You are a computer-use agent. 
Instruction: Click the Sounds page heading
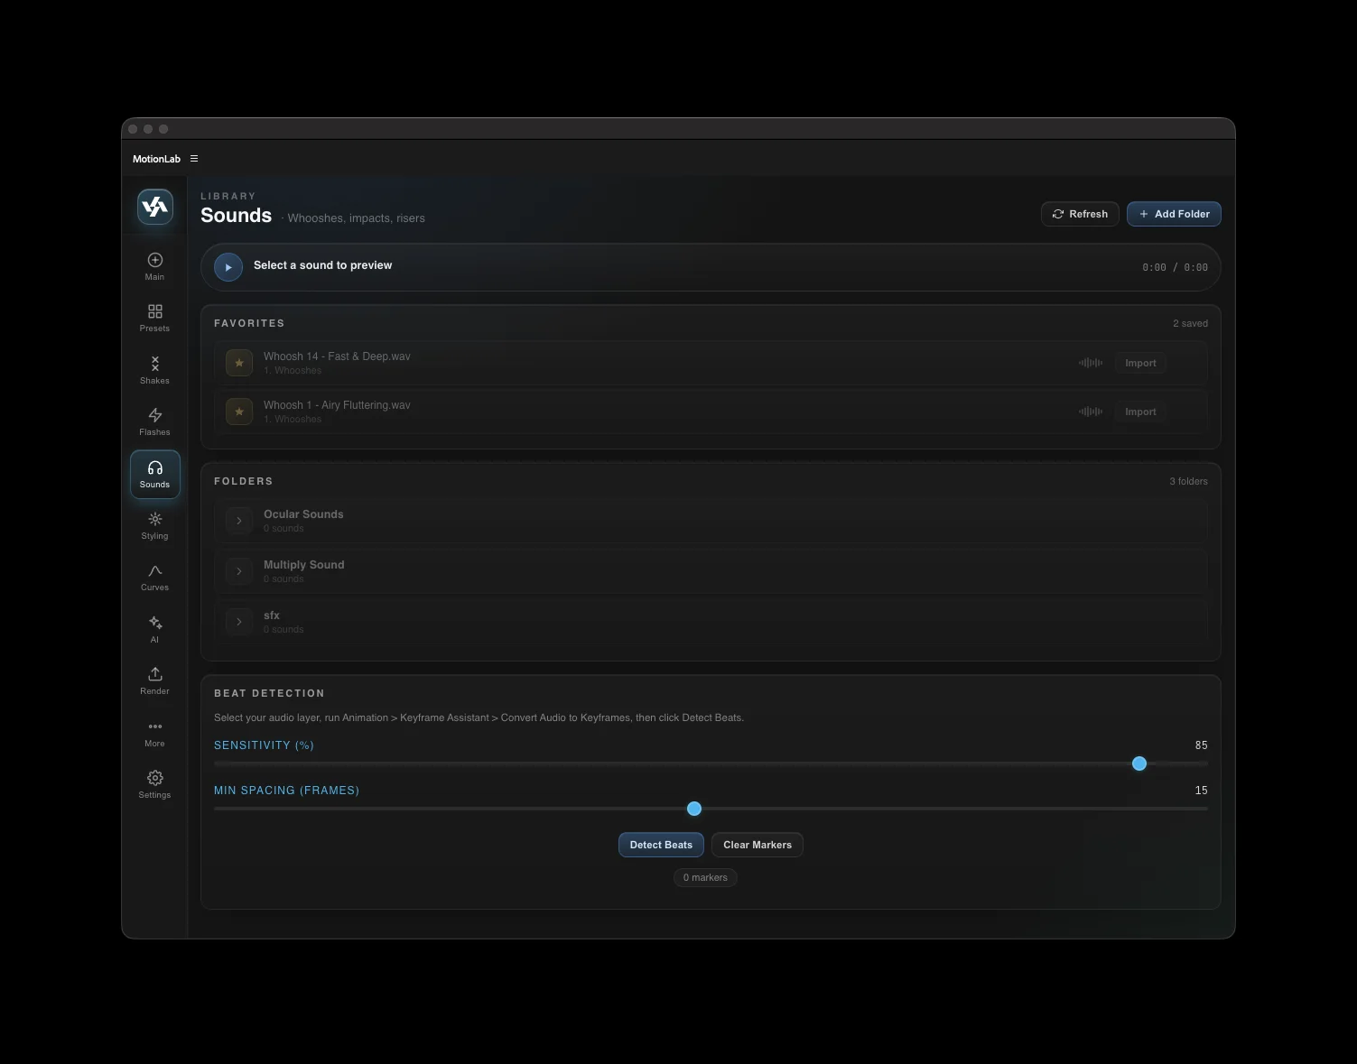pos(236,216)
